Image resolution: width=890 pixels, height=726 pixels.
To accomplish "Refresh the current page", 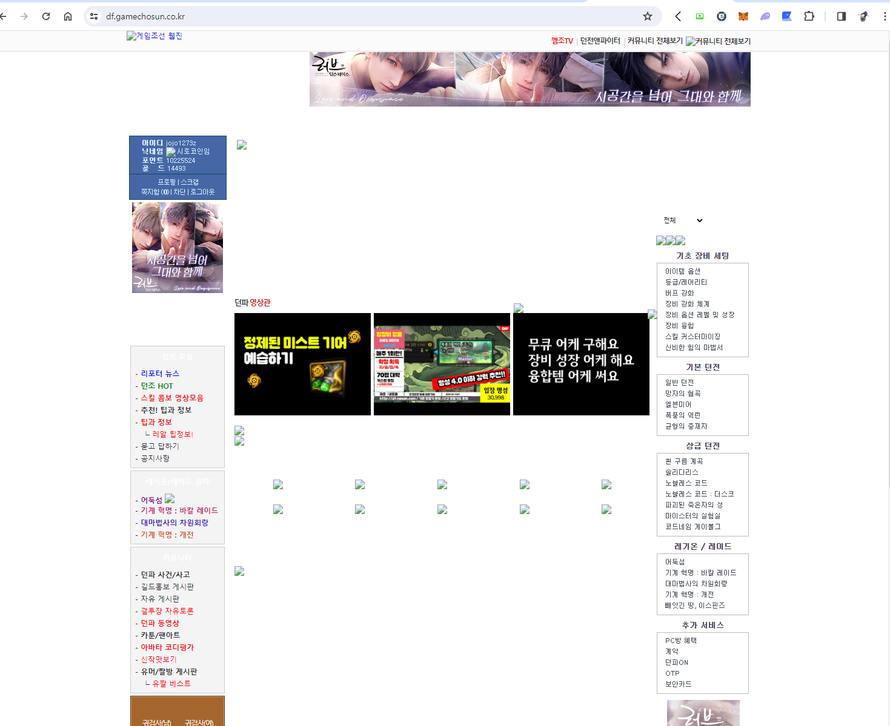I will [45, 16].
